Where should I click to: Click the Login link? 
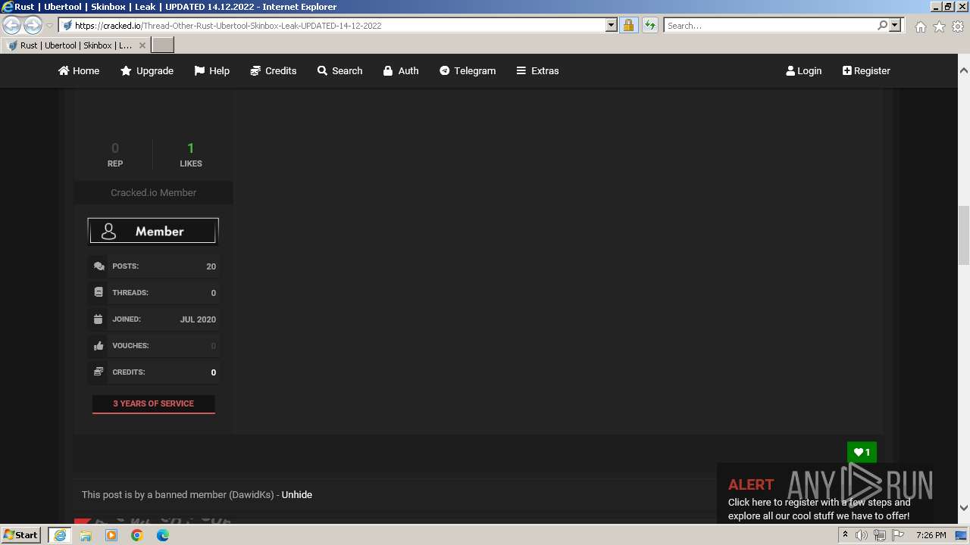click(804, 70)
